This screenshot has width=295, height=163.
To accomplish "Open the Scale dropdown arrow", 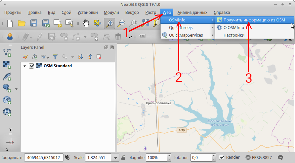I will click(x=115, y=157).
